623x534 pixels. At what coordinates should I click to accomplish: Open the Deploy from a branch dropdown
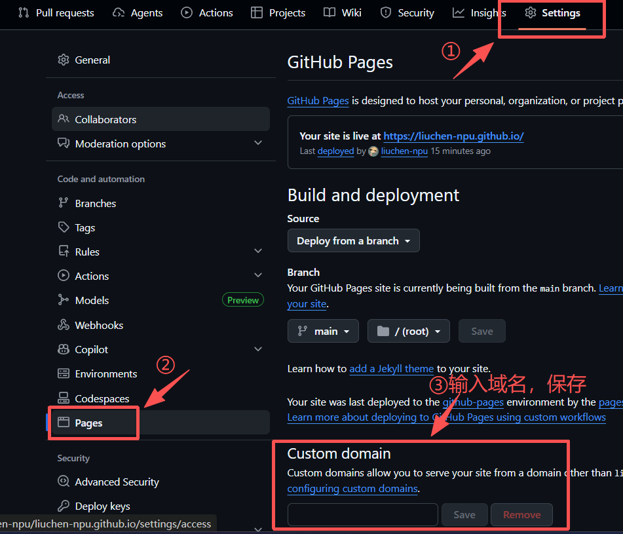click(x=353, y=240)
